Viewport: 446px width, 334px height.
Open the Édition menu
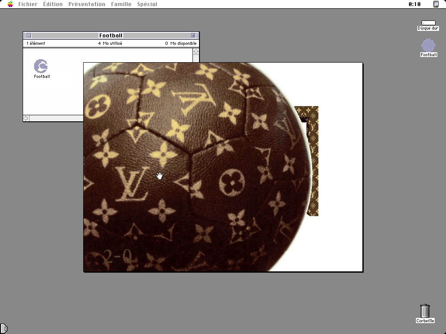pos(53,4)
